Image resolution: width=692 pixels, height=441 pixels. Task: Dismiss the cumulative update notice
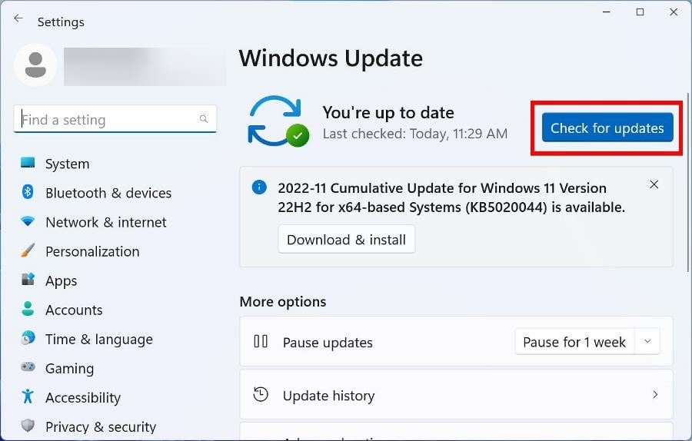coord(654,184)
